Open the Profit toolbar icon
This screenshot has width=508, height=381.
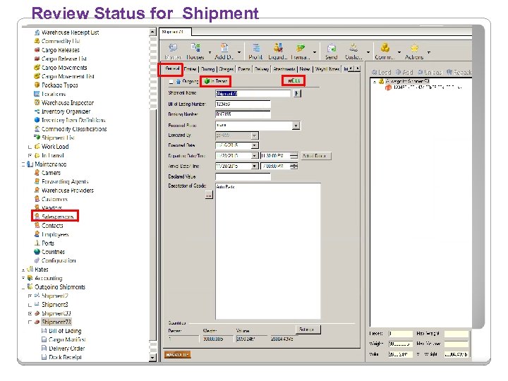click(x=255, y=51)
